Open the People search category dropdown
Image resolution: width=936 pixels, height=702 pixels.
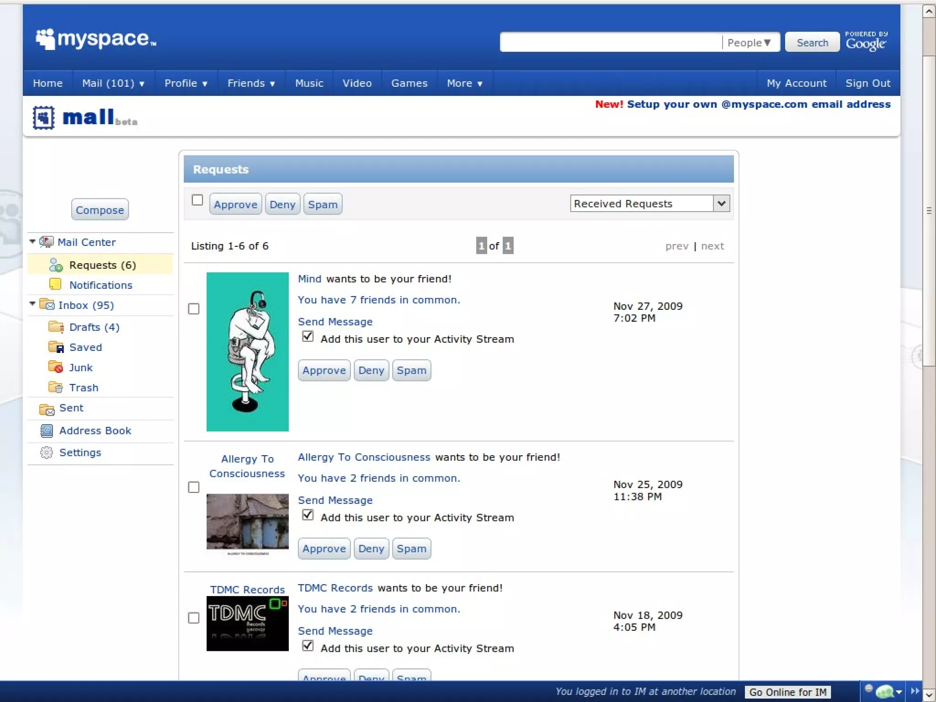click(750, 43)
